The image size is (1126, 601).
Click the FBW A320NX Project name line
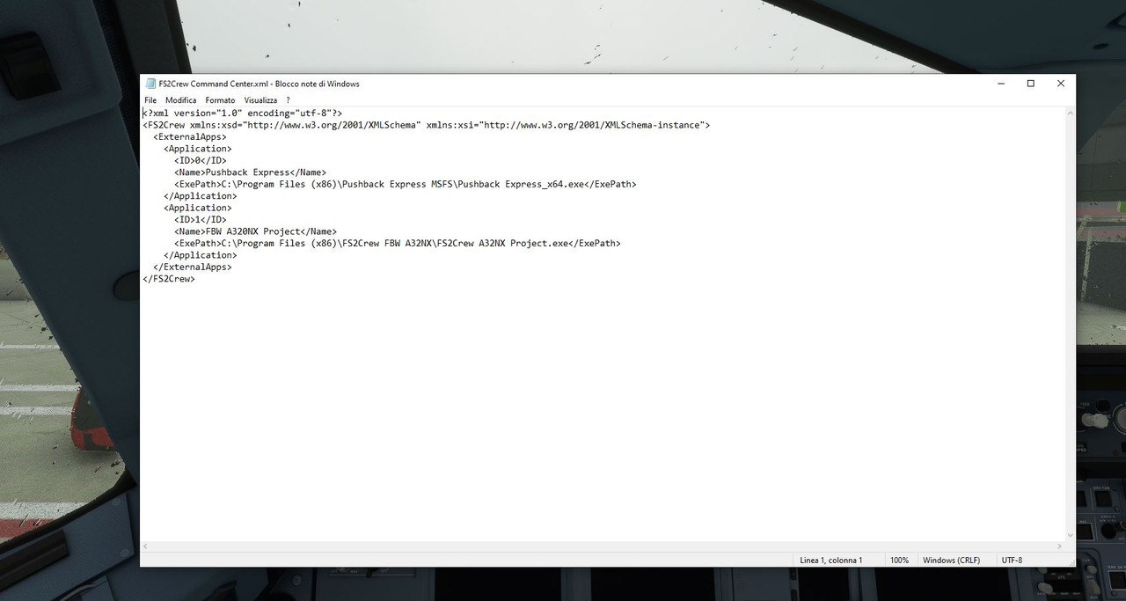(255, 231)
